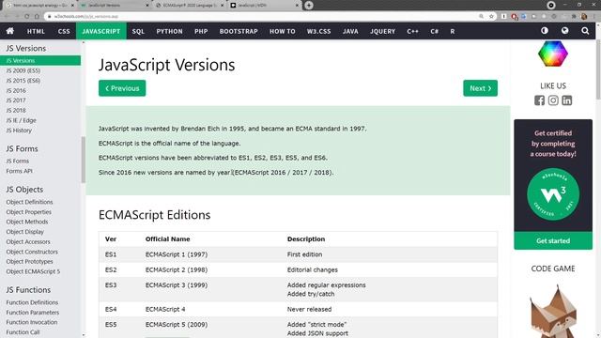Open Function Definitions sidebar link

click(32, 302)
